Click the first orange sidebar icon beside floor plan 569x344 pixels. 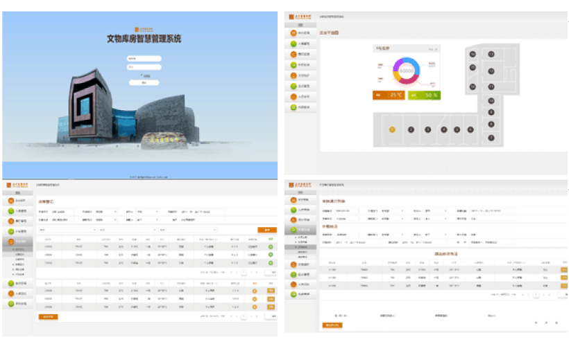pyautogui.click(x=294, y=33)
